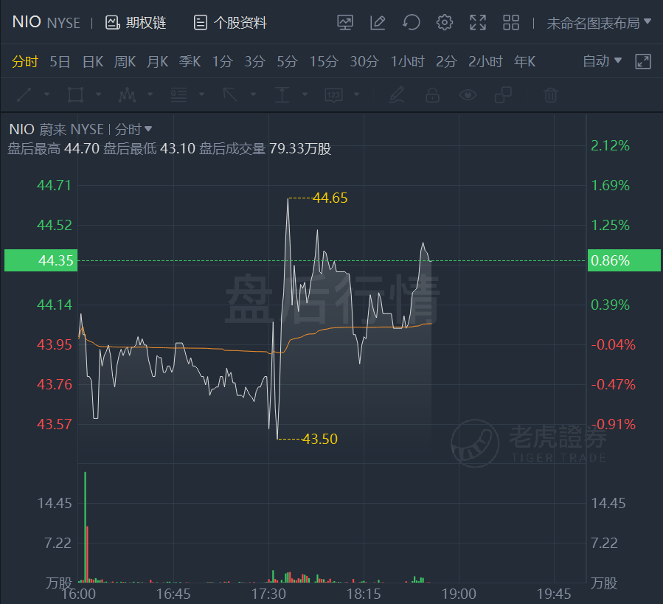The image size is (663, 604).
Task: Click the 43.50 low price marker
Action: click(319, 439)
